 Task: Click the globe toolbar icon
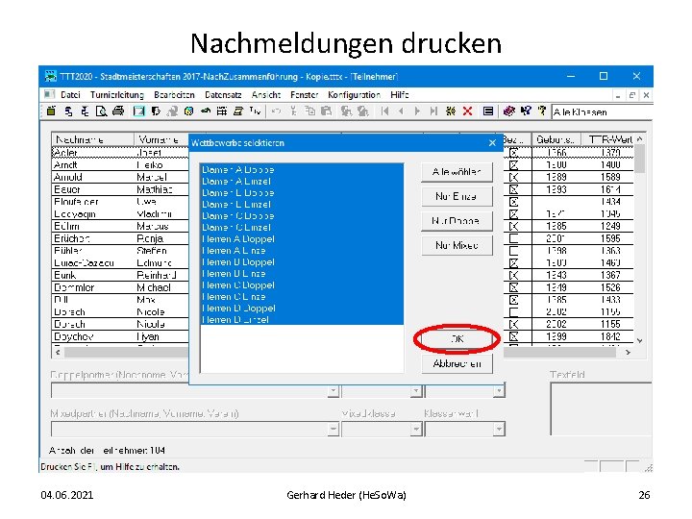[x=189, y=111]
